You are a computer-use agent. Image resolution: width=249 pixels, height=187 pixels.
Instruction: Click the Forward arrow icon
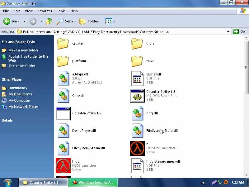(x=33, y=21)
